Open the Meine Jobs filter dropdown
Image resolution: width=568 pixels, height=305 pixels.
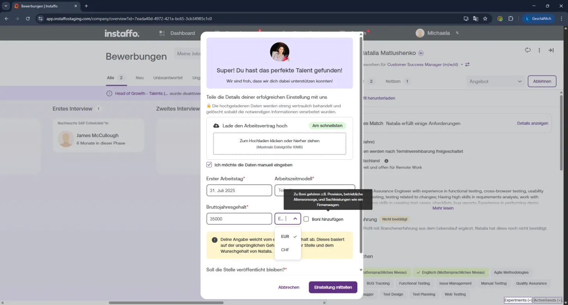coord(189,54)
